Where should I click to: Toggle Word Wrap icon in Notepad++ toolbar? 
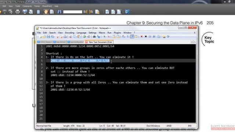click(123, 37)
